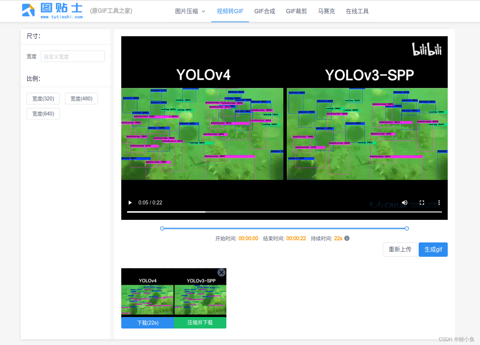Choose the 宽度(480) ratio option

pyautogui.click(x=81, y=99)
